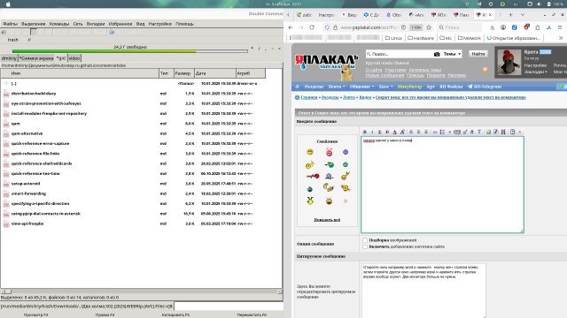Open 'Команды' menu in Double Commander
Image resolution: width=567 pixels, height=318 pixels.
[x=59, y=24]
